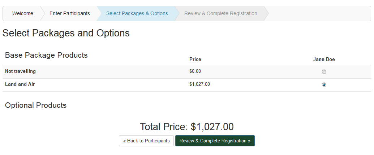374x155 pixels.
Task: Click the Optional Products heading
Action: click(x=36, y=105)
